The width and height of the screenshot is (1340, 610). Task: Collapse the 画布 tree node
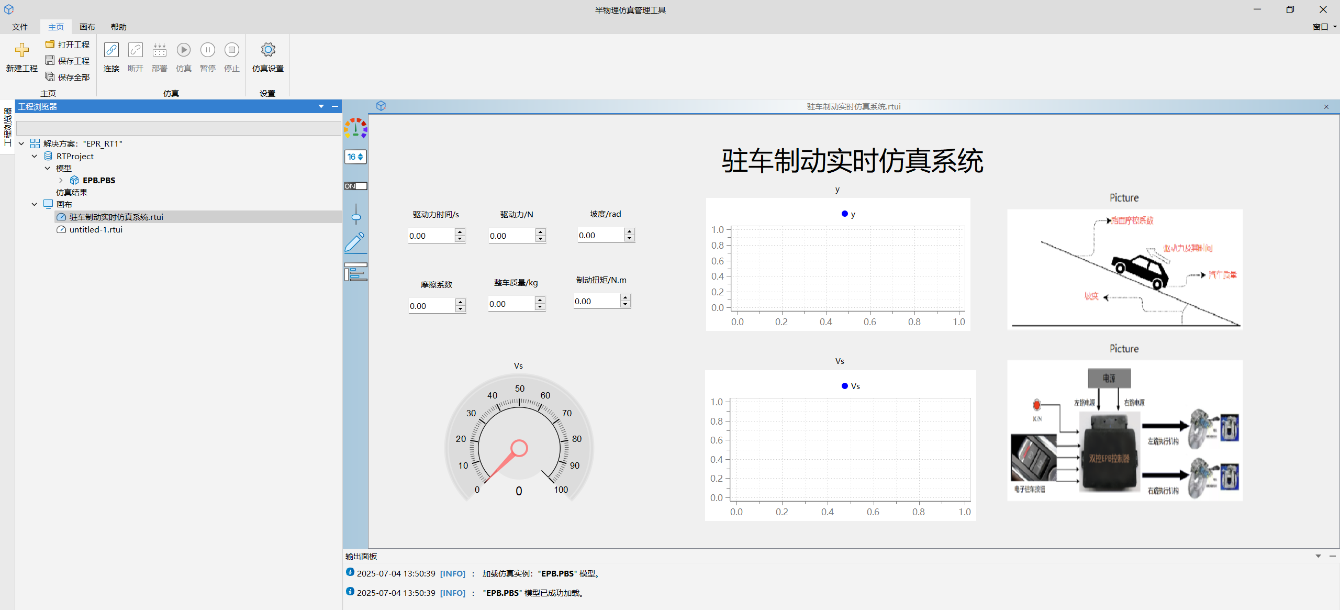point(35,204)
